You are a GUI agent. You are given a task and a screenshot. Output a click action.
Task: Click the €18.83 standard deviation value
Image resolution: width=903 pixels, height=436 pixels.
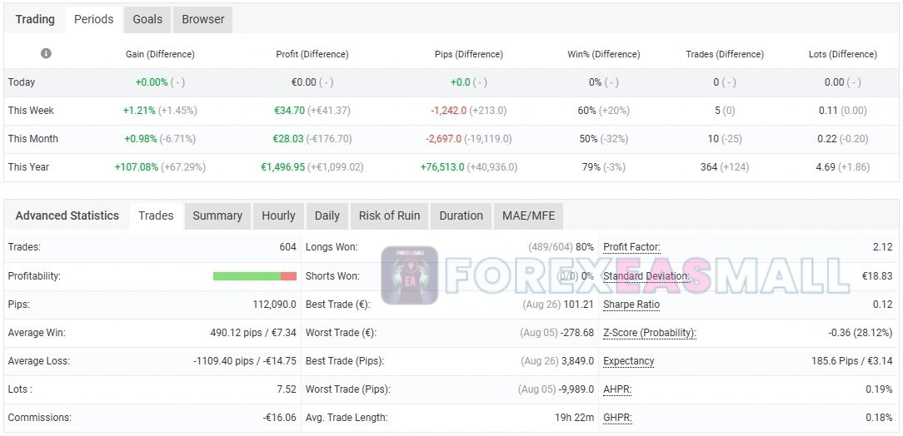click(x=877, y=276)
